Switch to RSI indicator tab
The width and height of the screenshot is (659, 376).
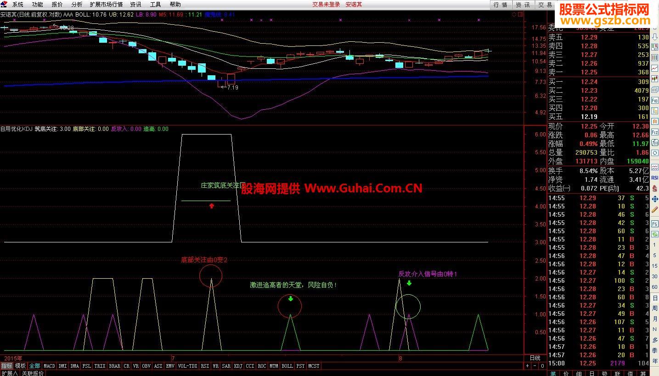[205, 366]
